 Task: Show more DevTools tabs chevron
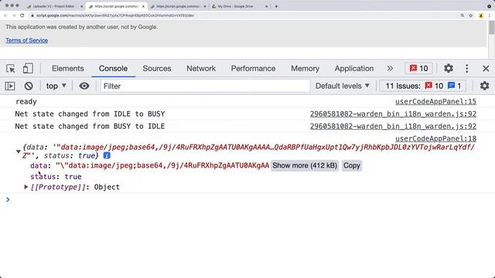(x=390, y=69)
